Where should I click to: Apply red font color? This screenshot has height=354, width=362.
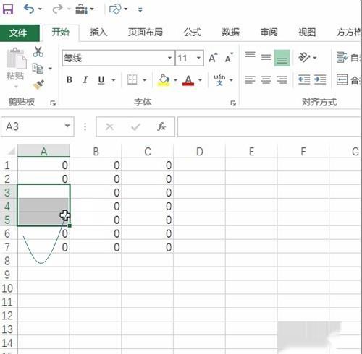coord(188,80)
